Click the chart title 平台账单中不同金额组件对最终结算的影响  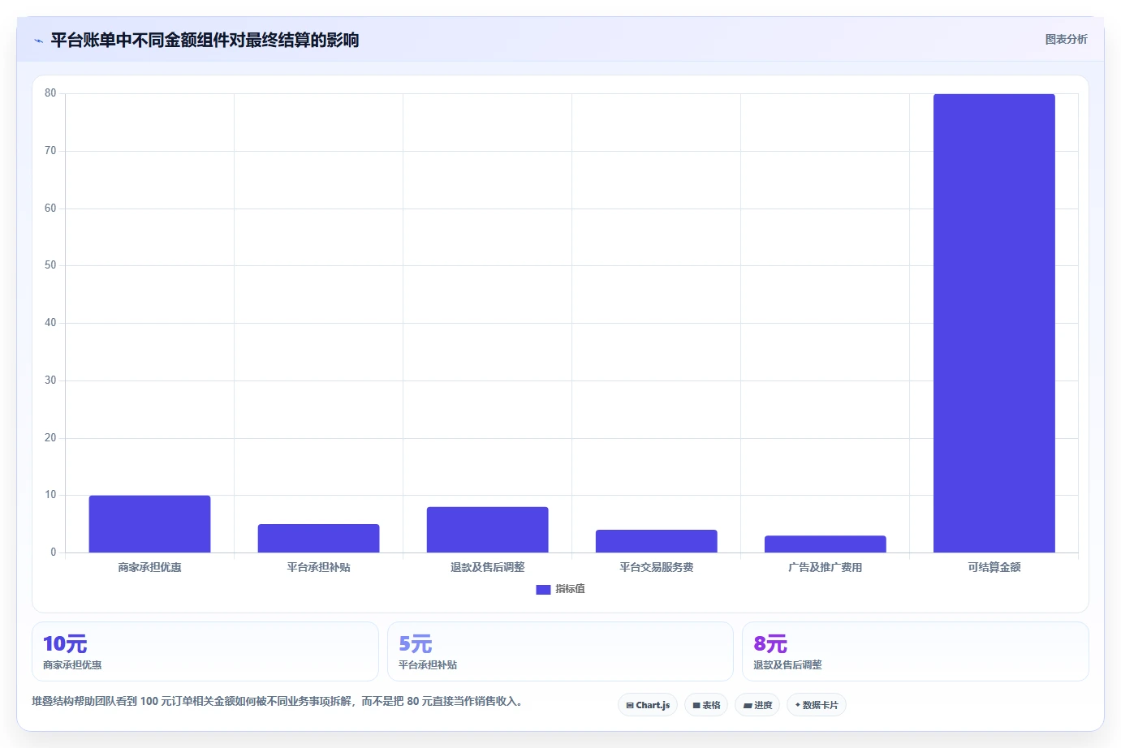coord(205,40)
